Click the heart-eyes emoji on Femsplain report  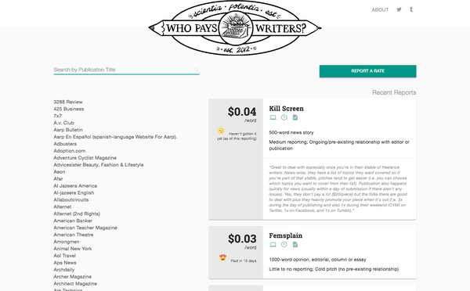coord(222,257)
